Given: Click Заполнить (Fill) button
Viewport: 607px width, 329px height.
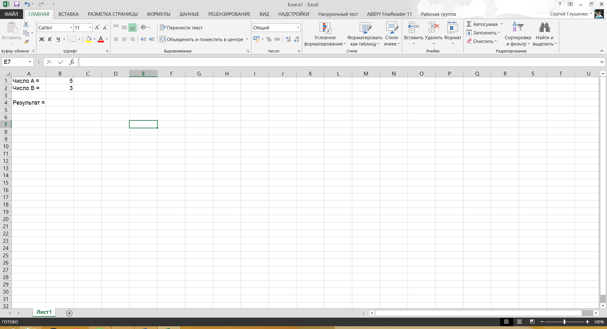Looking at the screenshot, I should pos(483,33).
